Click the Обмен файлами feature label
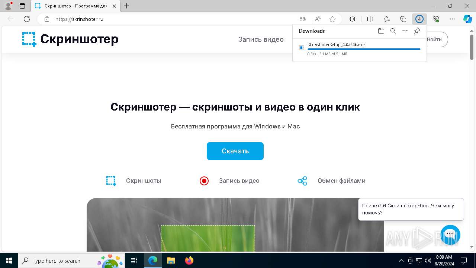 (341, 181)
